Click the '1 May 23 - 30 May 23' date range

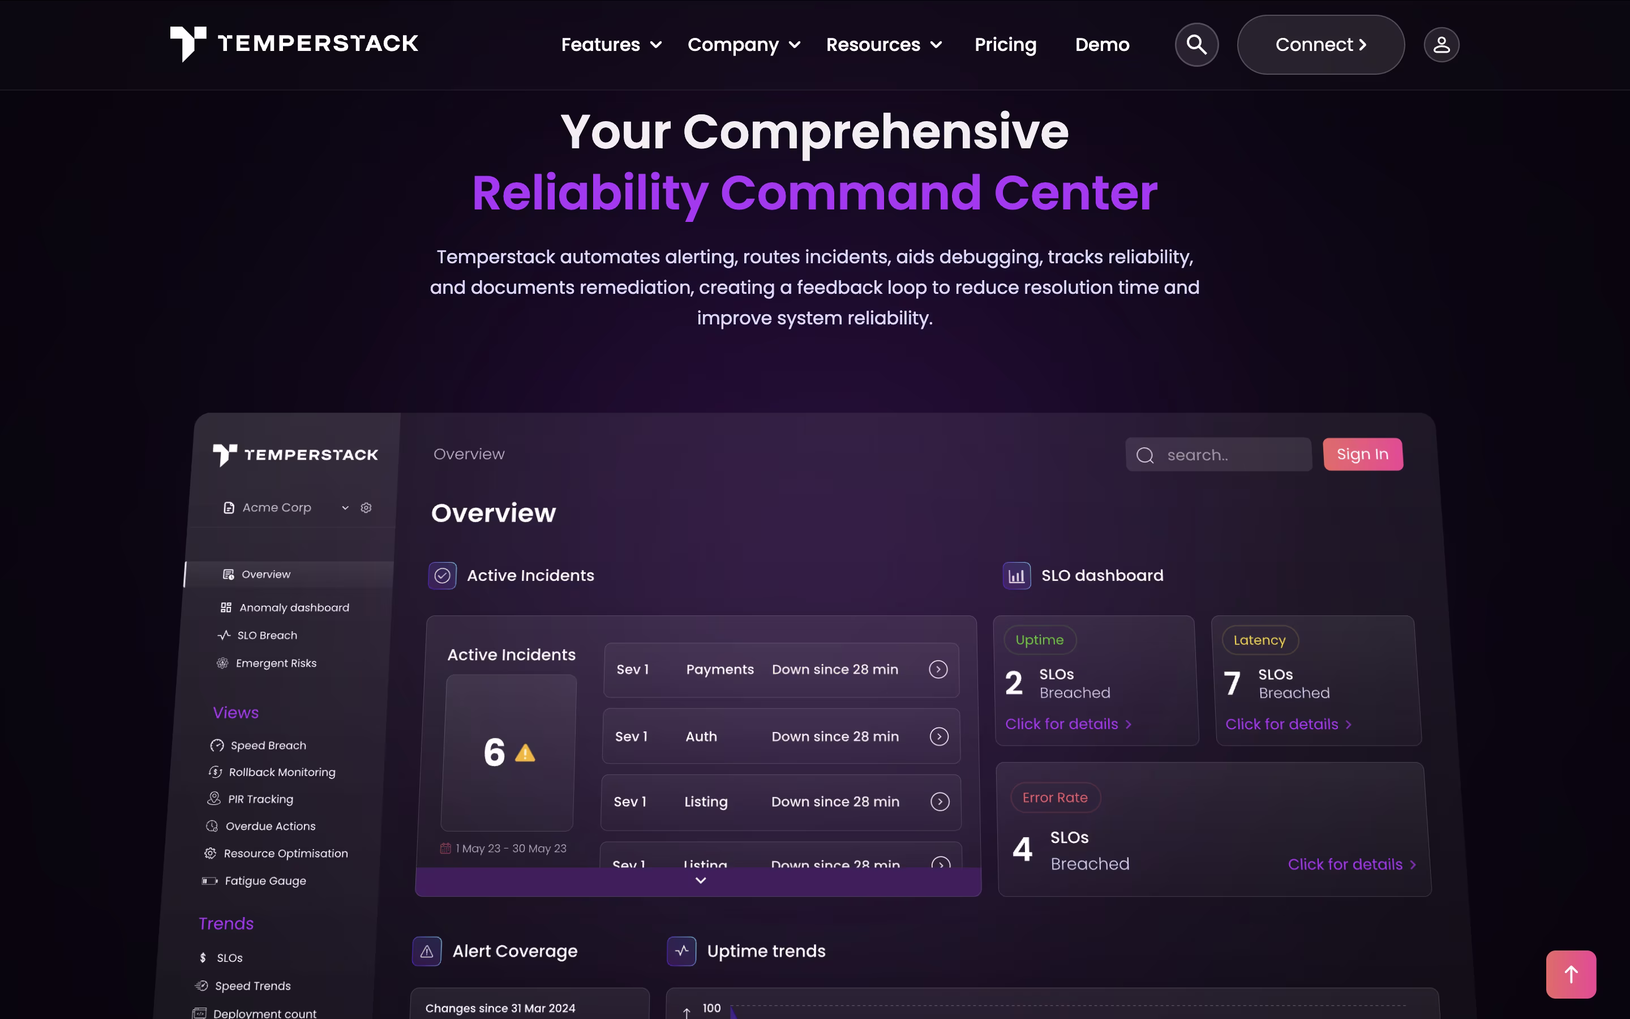(x=511, y=849)
